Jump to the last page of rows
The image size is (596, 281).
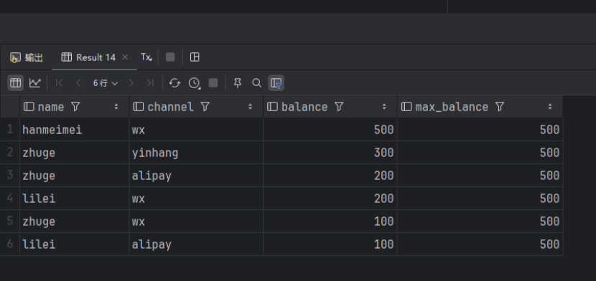(x=150, y=82)
